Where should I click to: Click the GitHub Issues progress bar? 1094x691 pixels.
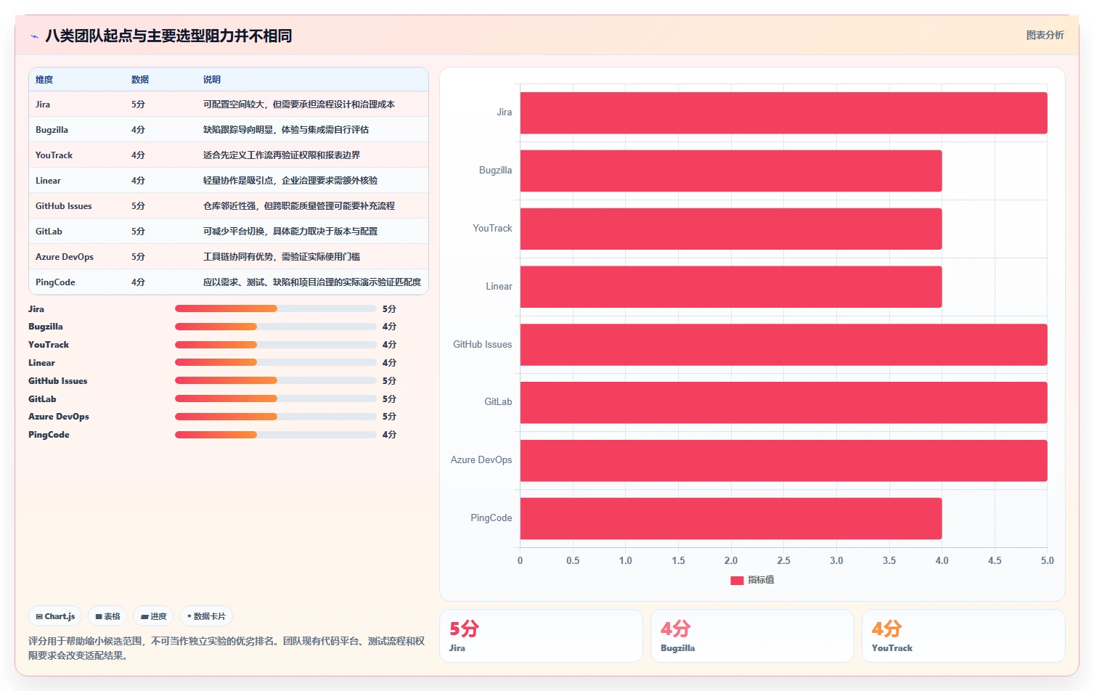(275, 380)
